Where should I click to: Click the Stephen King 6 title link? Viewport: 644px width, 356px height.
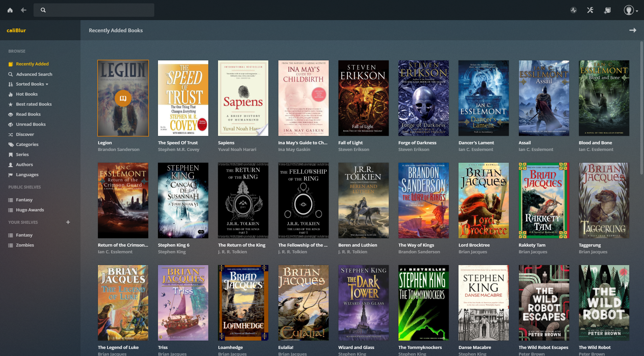pyautogui.click(x=174, y=245)
